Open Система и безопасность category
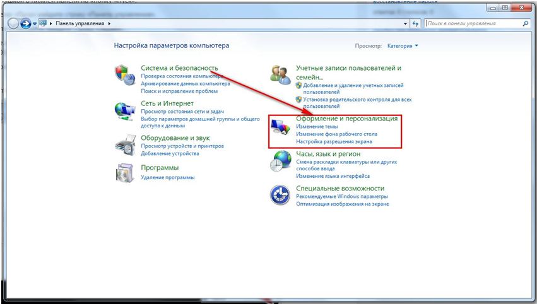The width and height of the screenshot is (537, 304). 179,68
